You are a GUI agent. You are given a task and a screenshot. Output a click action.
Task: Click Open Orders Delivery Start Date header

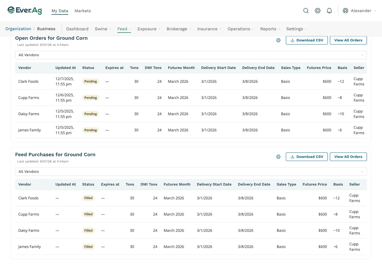[x=219, y=68]
